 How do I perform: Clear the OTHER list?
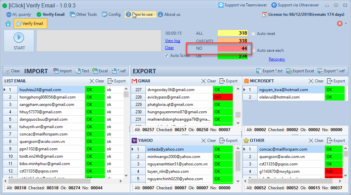point(316,141)
